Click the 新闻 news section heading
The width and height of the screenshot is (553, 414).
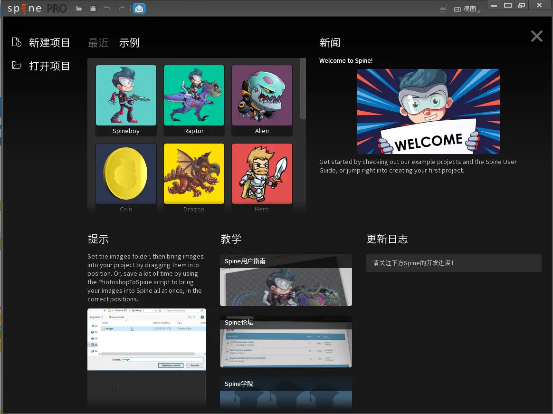330,43
